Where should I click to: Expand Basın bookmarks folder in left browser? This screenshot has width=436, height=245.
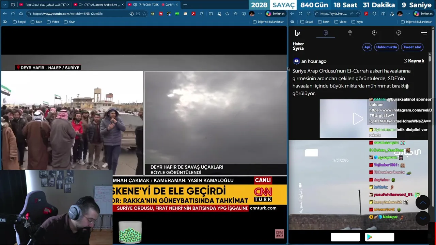point(36,22)
